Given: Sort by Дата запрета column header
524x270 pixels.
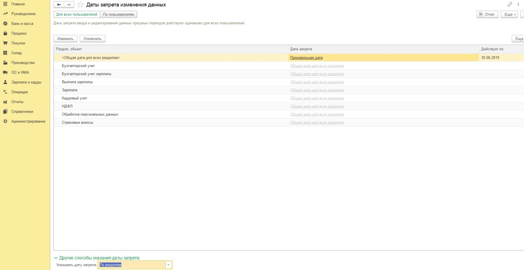Looking at the screenshot, I should click(x=383, y=49).
